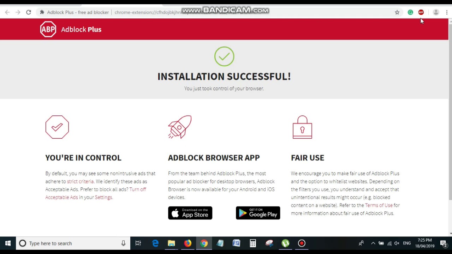
Task: Click 'YOU'RE IN CONTROL' heading
Action: [83, 158]
